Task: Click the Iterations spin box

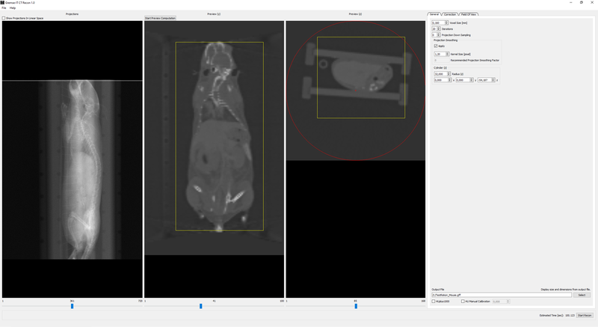Action: point(436,29)
